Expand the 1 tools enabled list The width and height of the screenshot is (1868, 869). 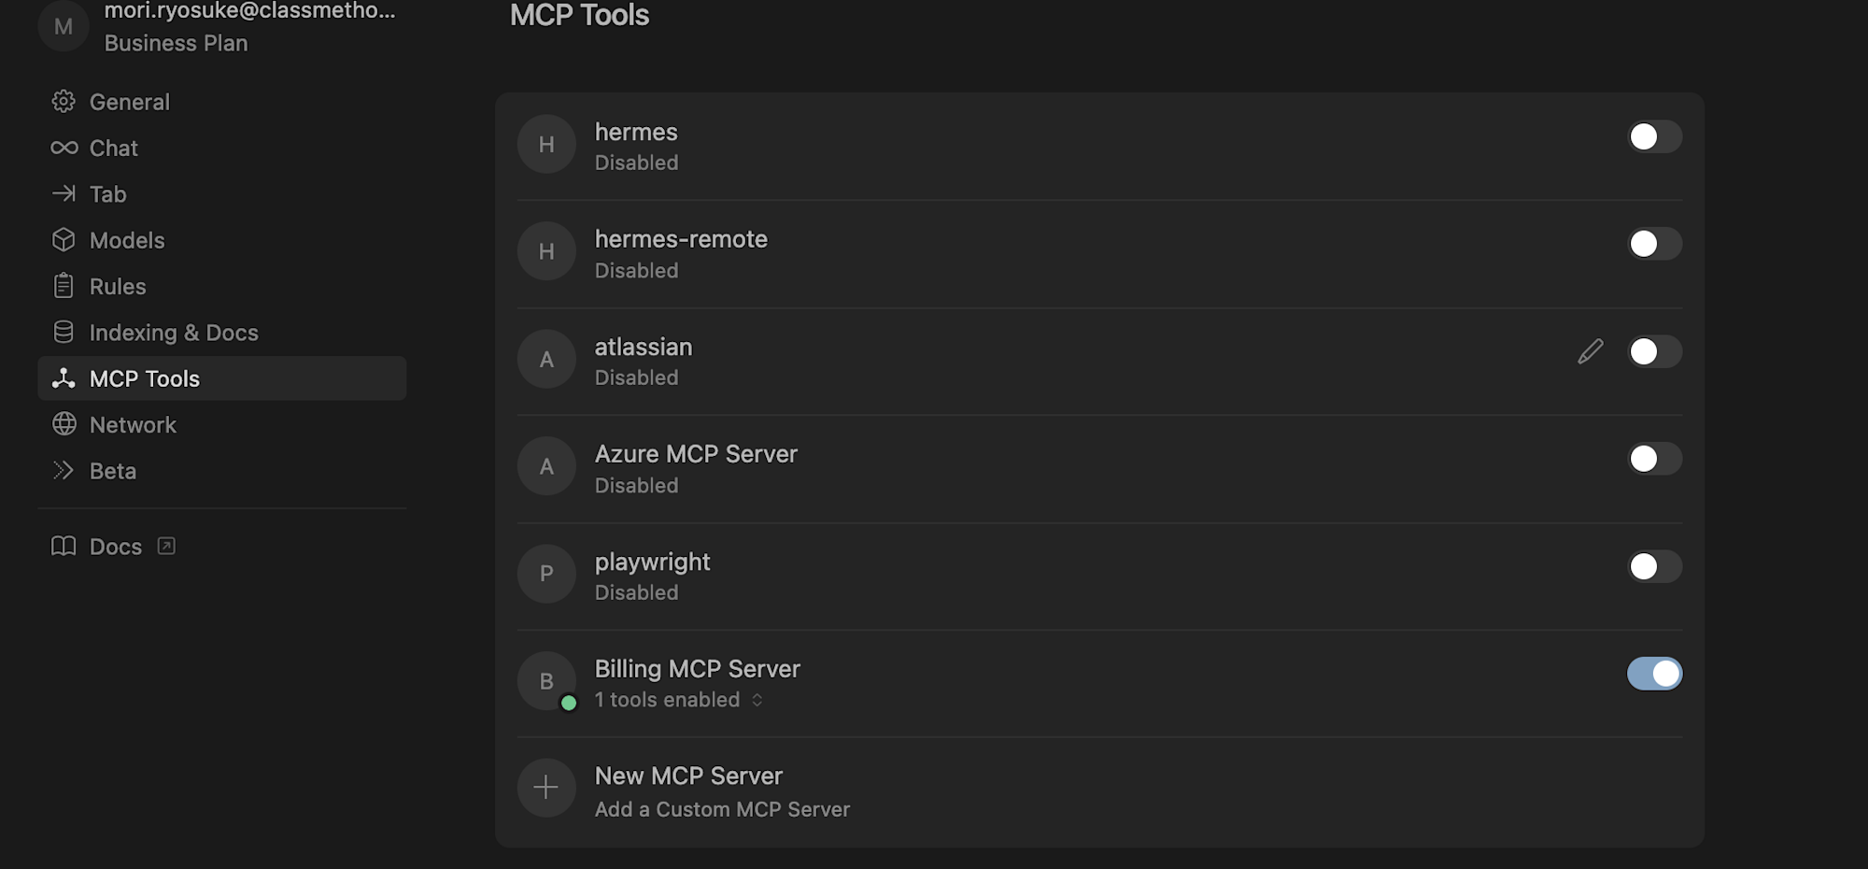679,700
